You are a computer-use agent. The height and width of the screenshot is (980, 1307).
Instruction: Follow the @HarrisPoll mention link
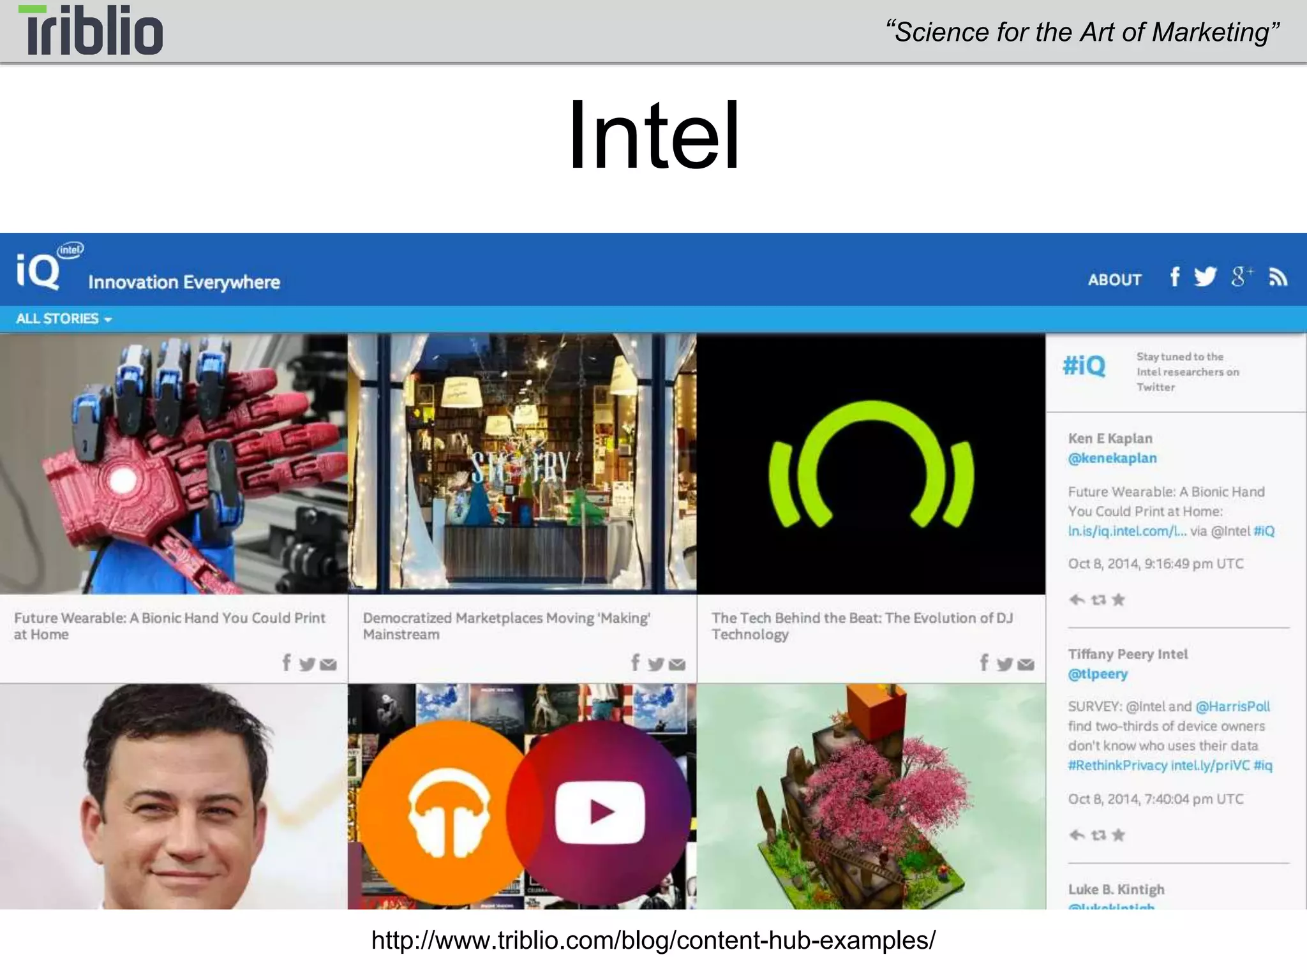pyautogui.click(x=1232, y=706)
